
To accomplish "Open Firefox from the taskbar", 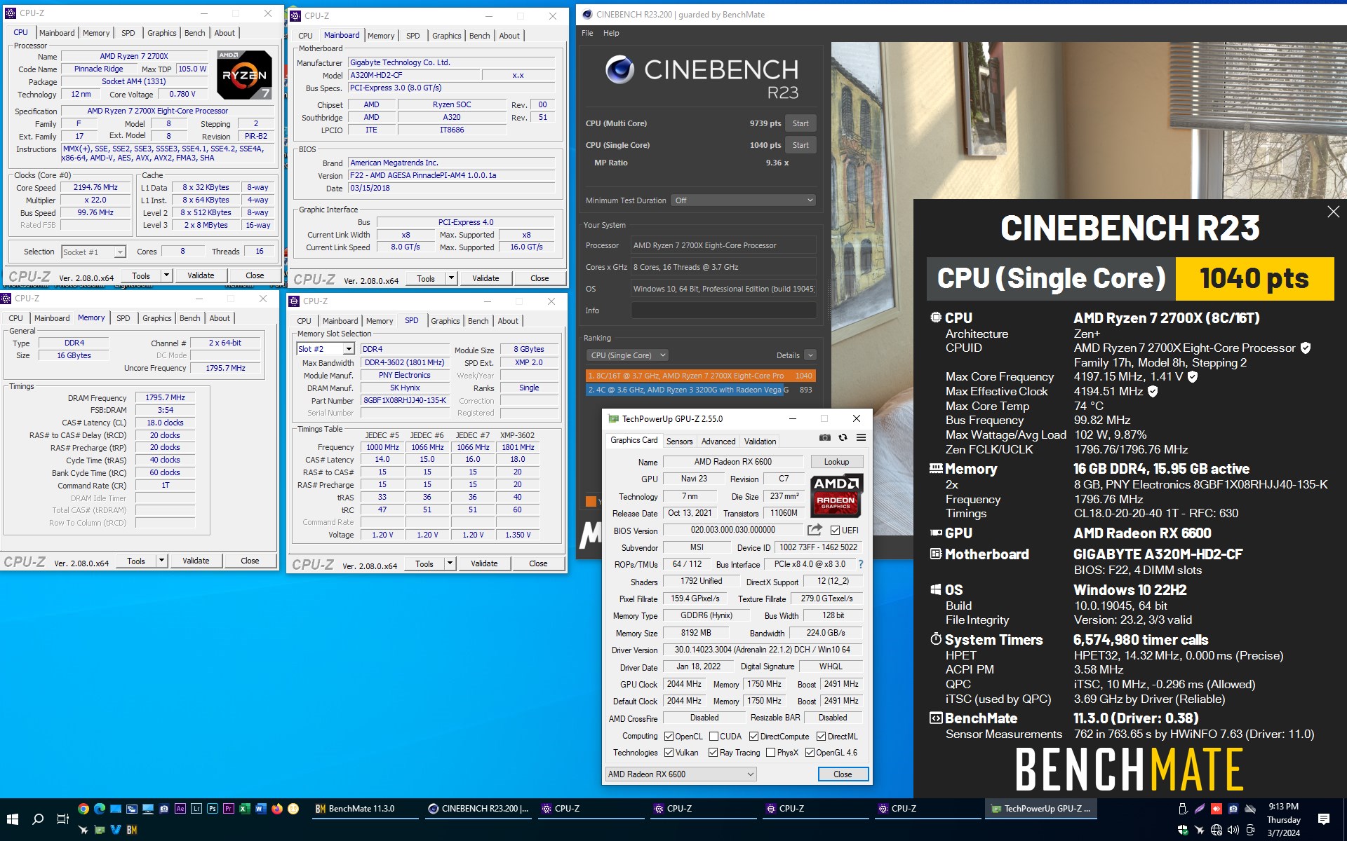I will pos(277,809).
